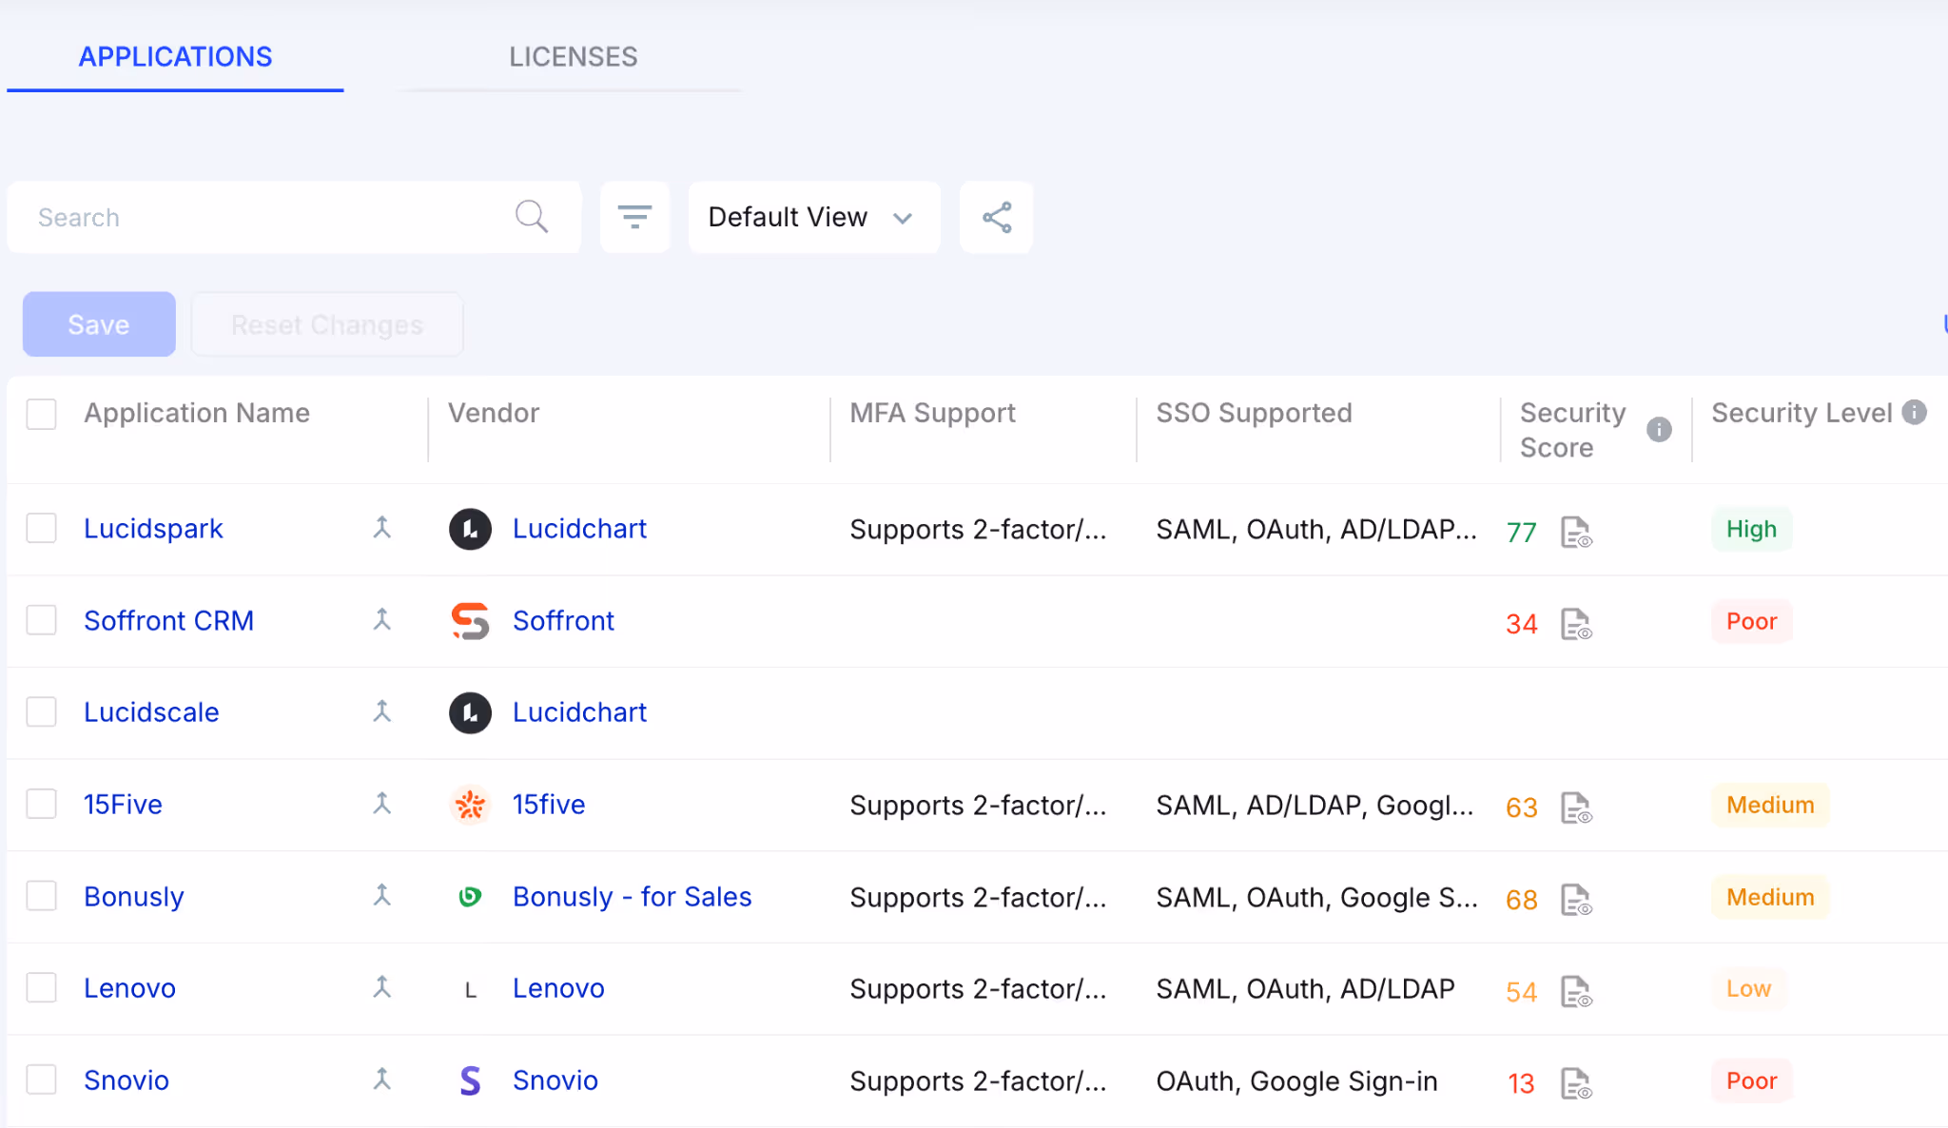Click the Vendor column header
Image resolution: width=1948 pixels, height=1128 pixels.
tap(494, 413)
